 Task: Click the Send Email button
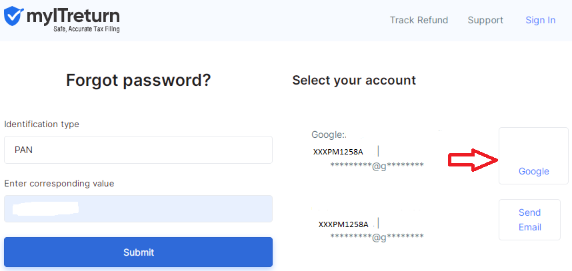[x=529, y=220]
